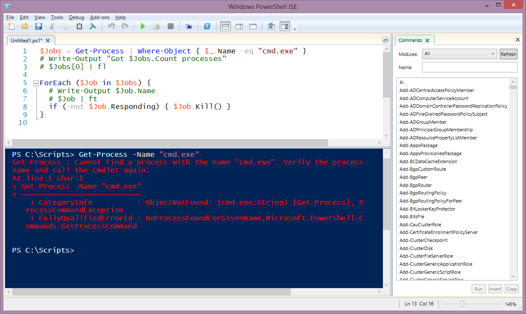Collapse the ForEach block on line 5
526x314 pixels.
(x=36, y=83)
